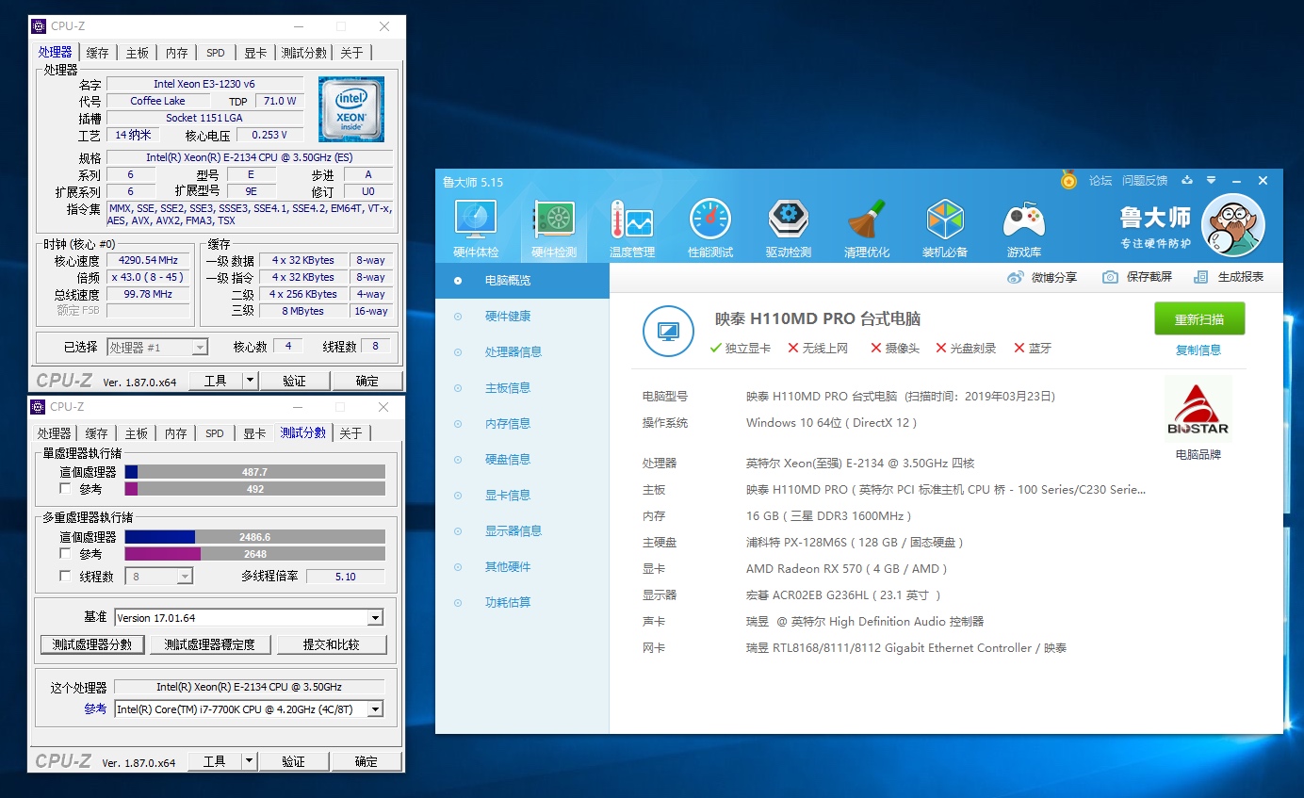Click the 独立显卡 checkmark icon
Image resolution: width=1304 pixels, height=798 pixels.
point(716,349)
